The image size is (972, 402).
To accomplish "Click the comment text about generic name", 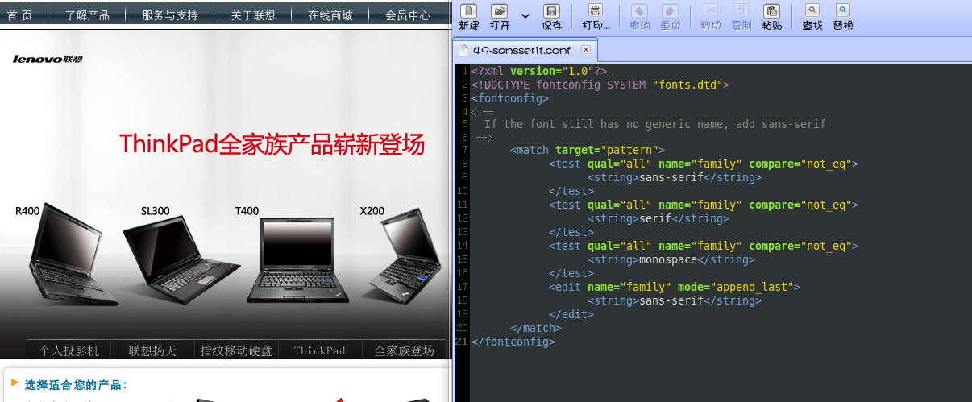I will pos(655,124).
